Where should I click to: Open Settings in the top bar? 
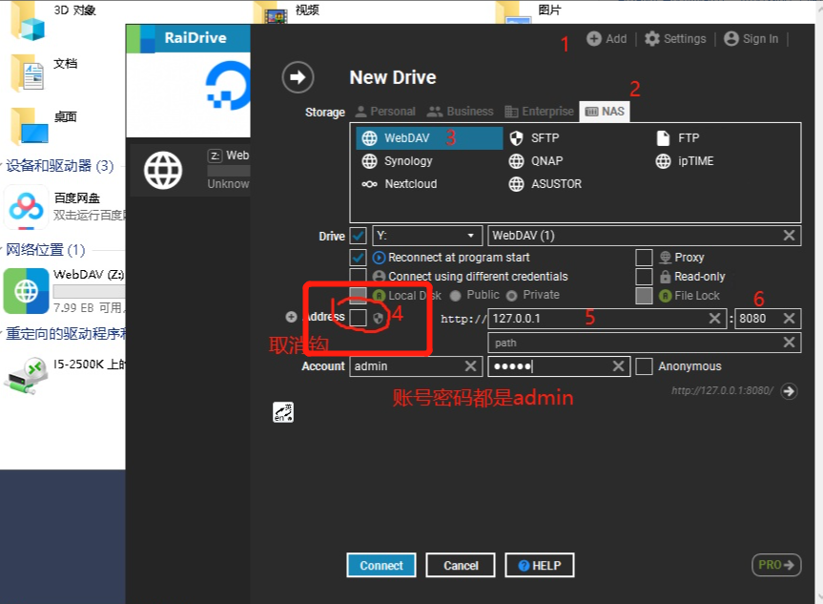pyautogui.click(x=675, y=39)
